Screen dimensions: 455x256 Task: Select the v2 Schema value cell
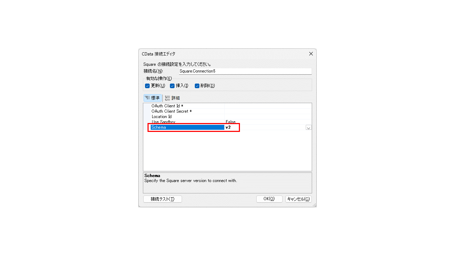click(265, 127)
